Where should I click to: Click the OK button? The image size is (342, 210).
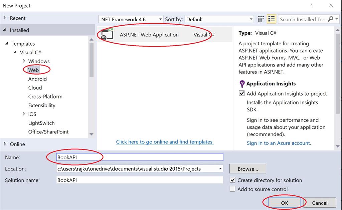point(285,203)
